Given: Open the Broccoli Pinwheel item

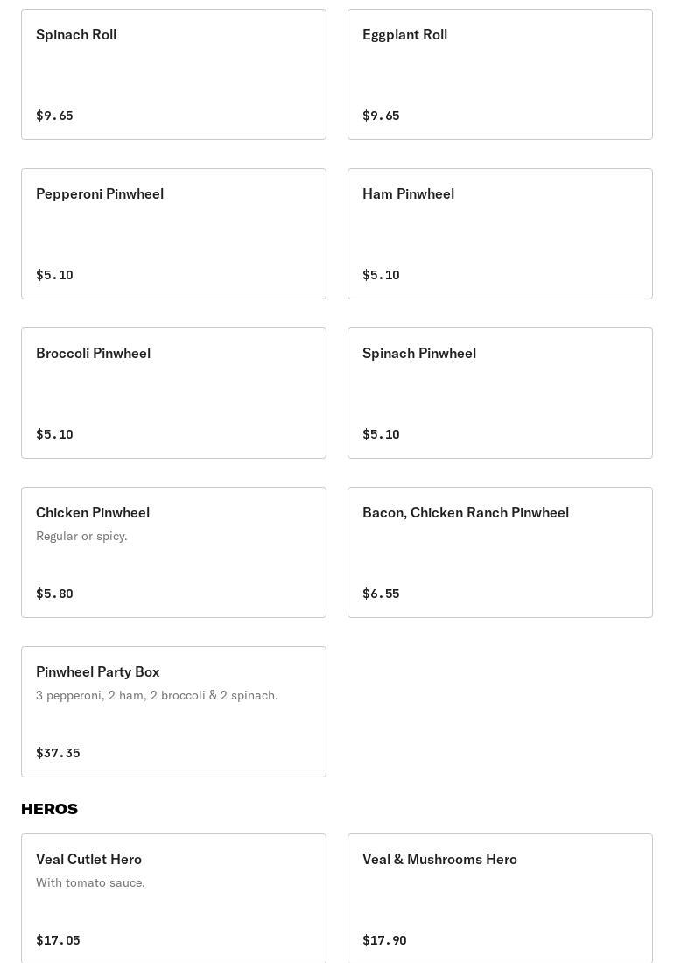Looking at the screenshot, I should (173, 393).
